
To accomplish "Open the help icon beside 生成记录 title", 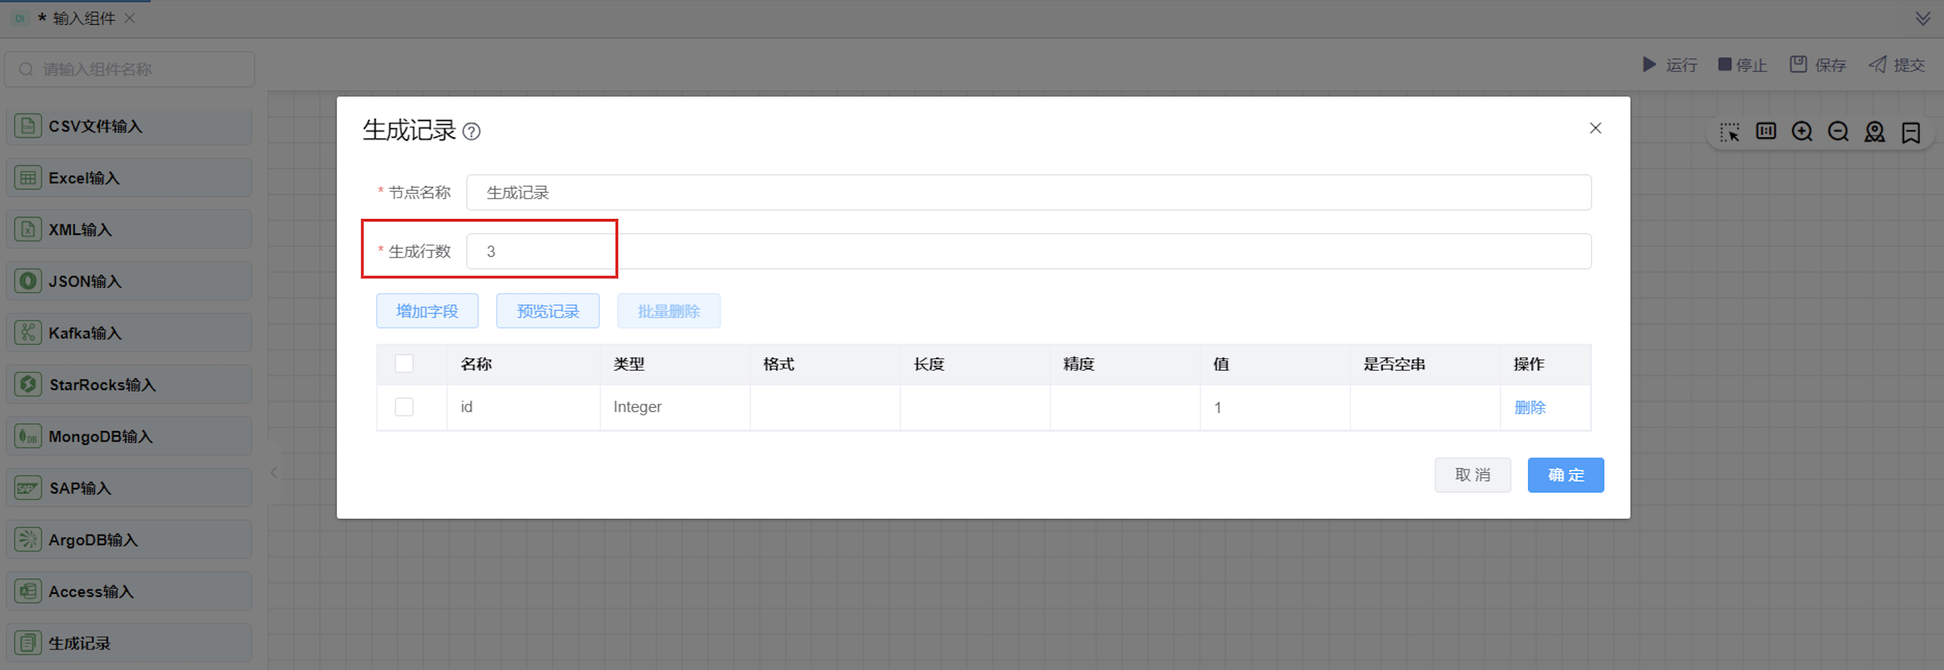I will [x=473, y=131].
